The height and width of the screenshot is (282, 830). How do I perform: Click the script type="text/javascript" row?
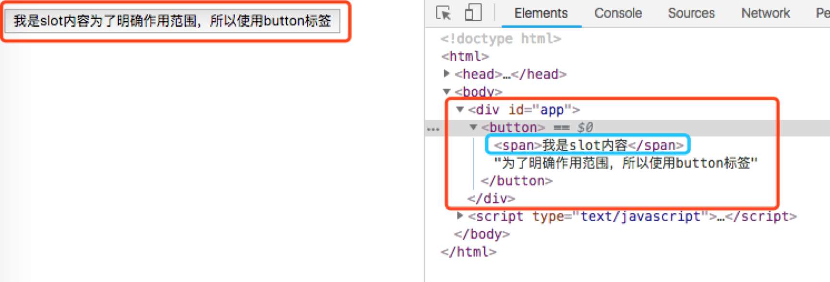click(x=632, y=216)
